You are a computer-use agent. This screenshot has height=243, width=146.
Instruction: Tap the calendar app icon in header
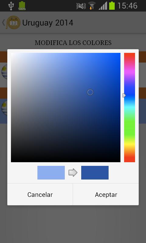point(13,23)
